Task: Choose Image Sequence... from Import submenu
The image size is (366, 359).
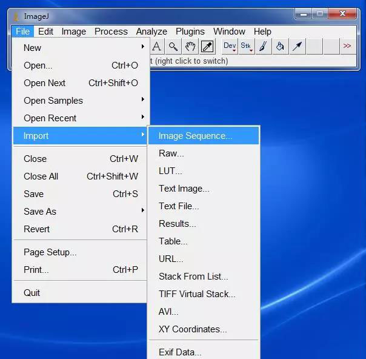Action: (x=195, y=136)
